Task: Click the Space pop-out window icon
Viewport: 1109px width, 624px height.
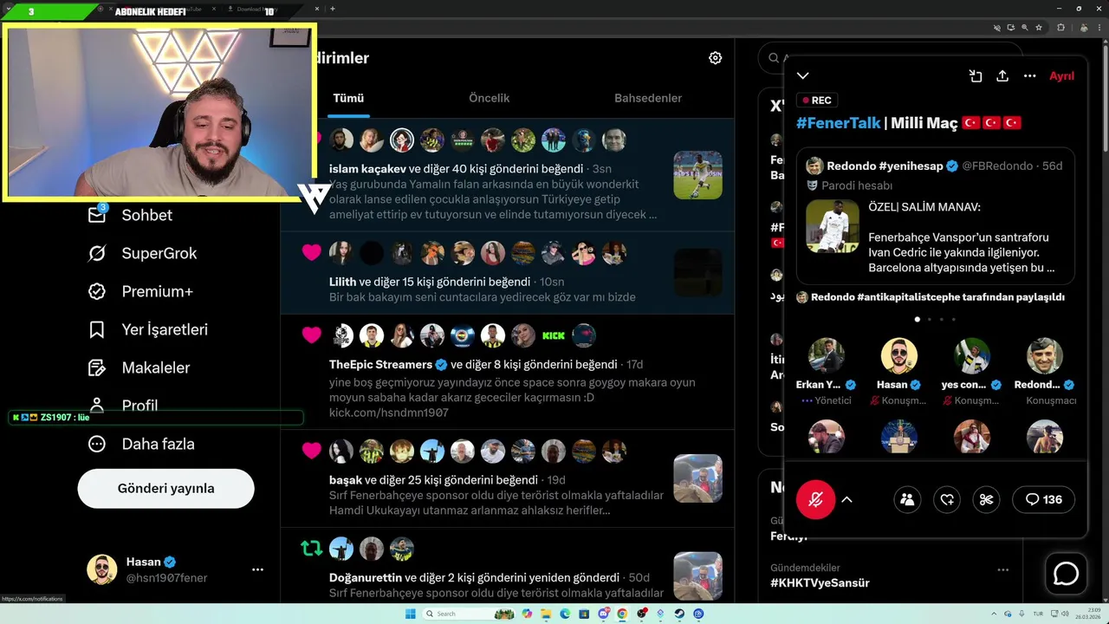Action: (x=975, y=76)
